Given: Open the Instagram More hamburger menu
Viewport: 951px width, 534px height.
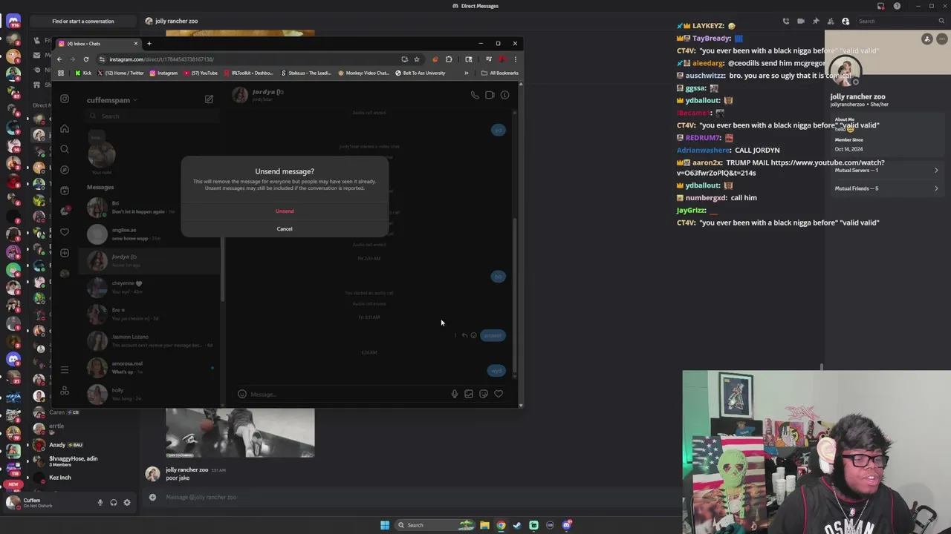Looking at the screenshot, I should tap(65, 369).
